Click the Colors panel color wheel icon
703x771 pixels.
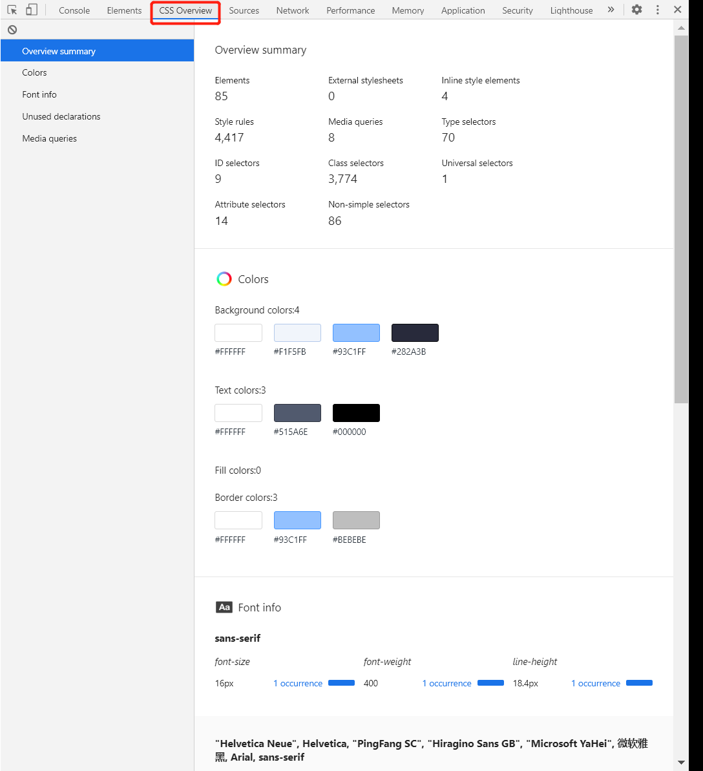point(224,279)
